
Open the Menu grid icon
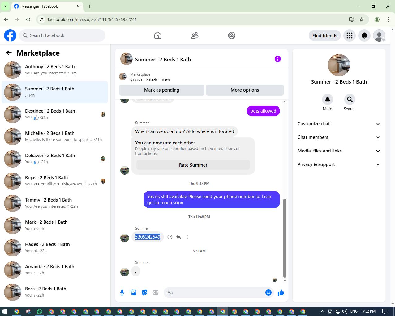pyautogui.click(x=350, y=35)
